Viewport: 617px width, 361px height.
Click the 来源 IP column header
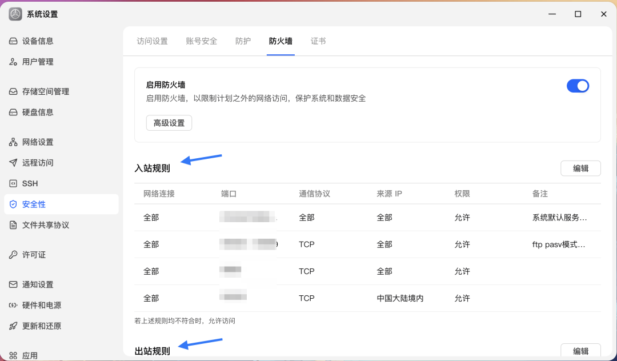click(389, 194)
